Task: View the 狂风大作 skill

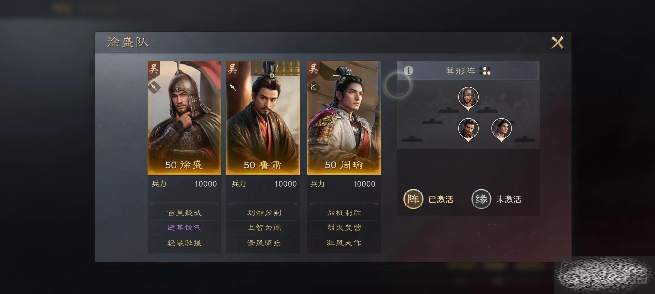Action: pyautogui.click(x=344, y=243)
